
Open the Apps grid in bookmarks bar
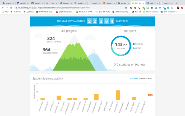point(5,12)
